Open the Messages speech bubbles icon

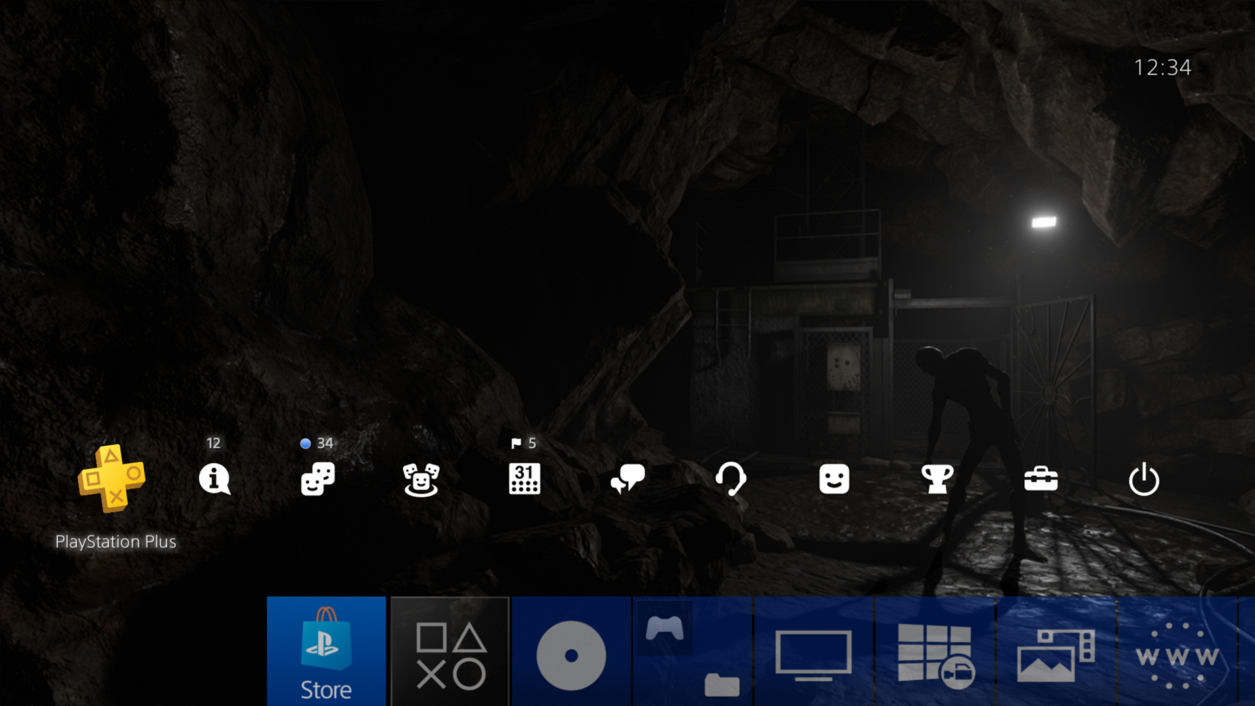[x=627, y=479]
